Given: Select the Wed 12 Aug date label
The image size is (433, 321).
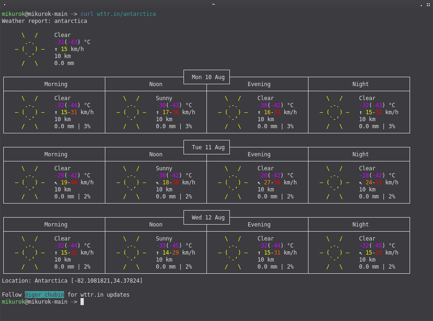Looking at the screenshot, I should (208, 218).
